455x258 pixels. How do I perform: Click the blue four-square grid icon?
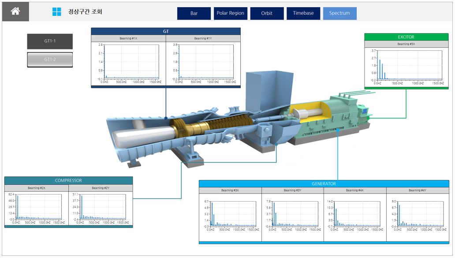(x=56, y=11)
